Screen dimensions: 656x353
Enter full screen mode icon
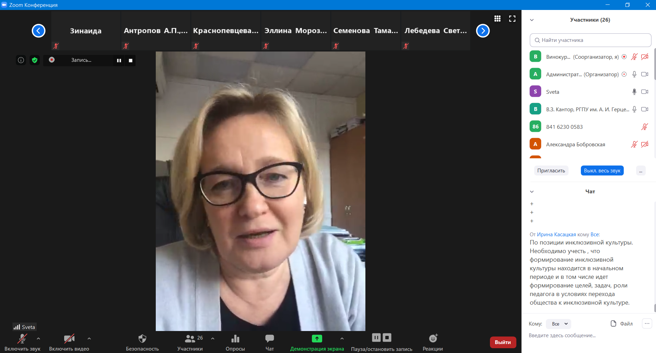[x=512, y=19]
